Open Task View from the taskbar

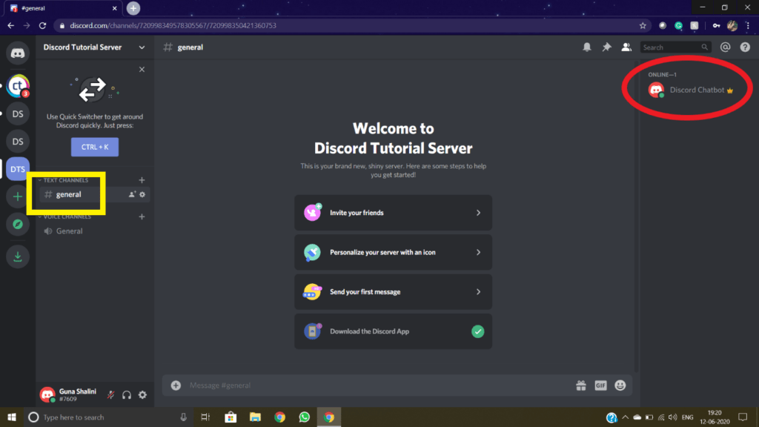(205, 417)
